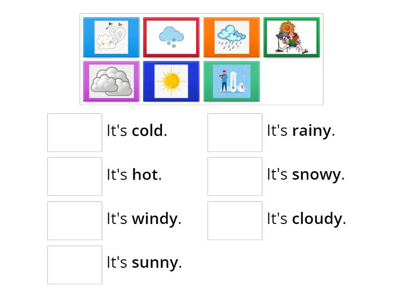Select the cold thermometer and snowman tile

pyautogui.click(x=232, y=81)
